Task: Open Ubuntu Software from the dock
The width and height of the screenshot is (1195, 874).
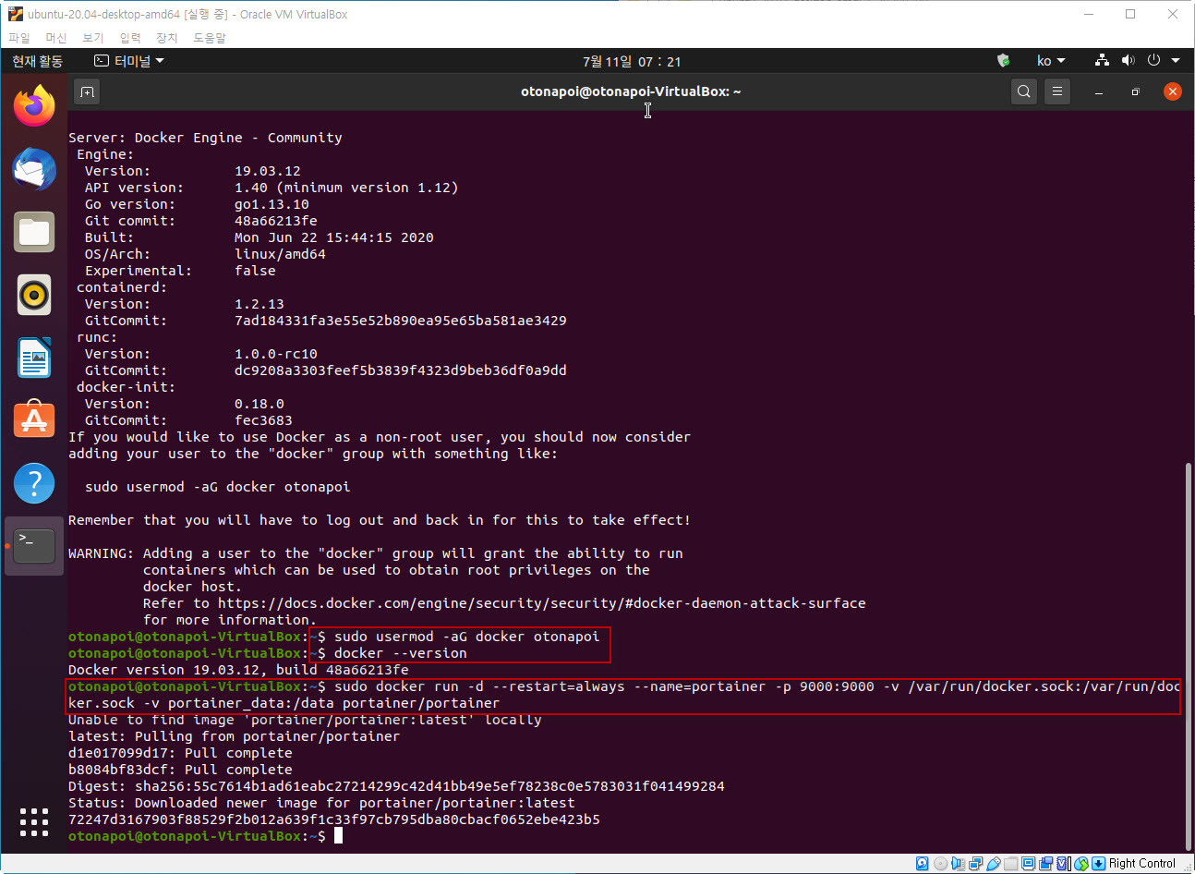Action: click(x=34, y=419)
